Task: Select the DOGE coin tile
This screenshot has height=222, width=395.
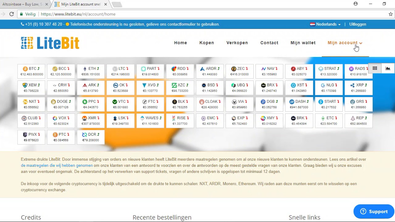Action: pyautogui.click(x=61, y=104)
